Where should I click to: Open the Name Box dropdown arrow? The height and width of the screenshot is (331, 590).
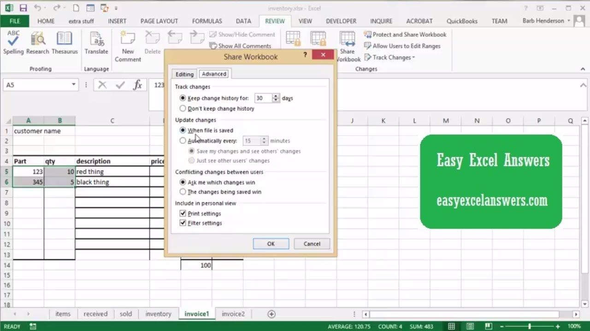click(73, 85)
